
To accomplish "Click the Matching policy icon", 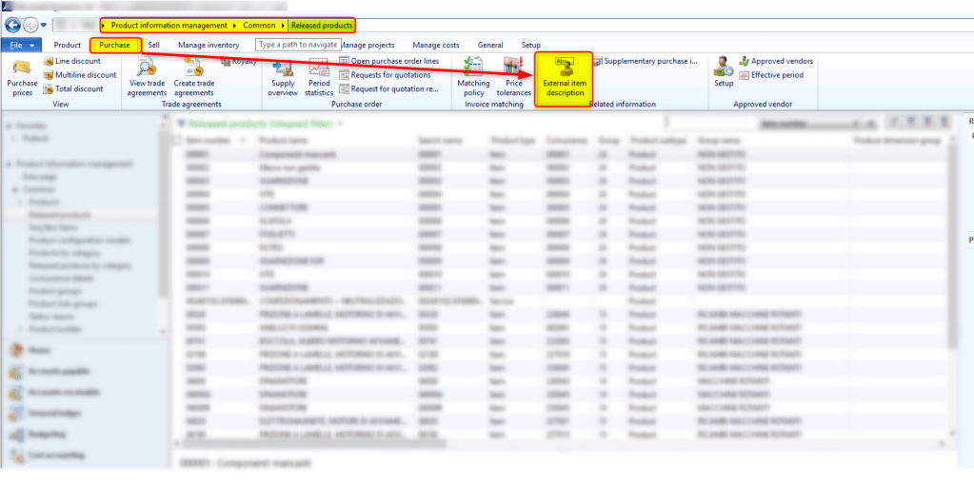I will [473, 76].
